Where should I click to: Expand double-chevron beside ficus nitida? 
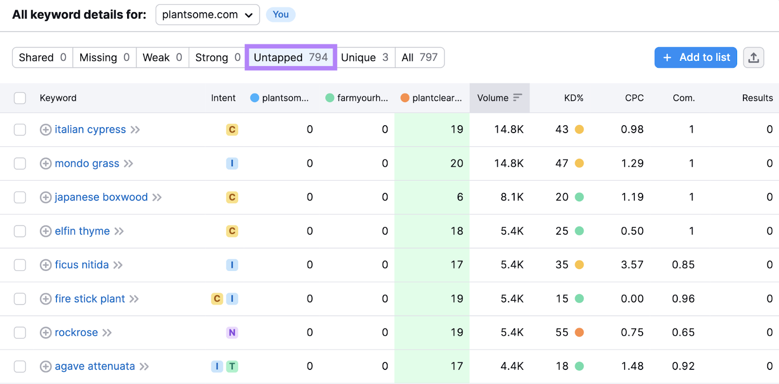(118, 265)
